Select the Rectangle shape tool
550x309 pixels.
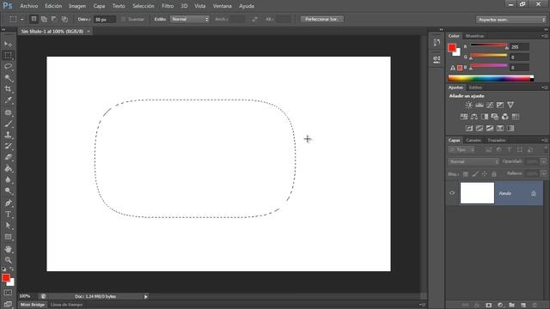8,237
